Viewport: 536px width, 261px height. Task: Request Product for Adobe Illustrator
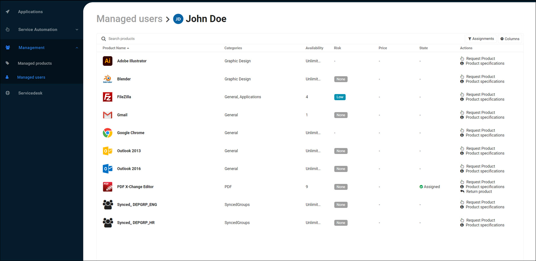[x=481, y=59]
